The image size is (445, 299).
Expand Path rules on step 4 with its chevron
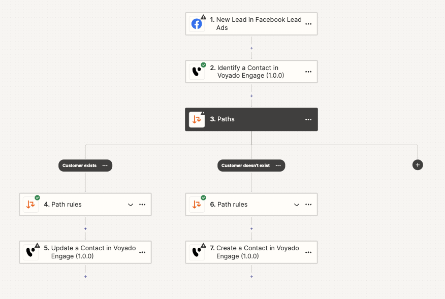tap(131, 204)
